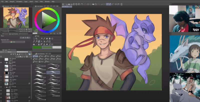
Task: Open the layer blending mode Normal dropdown
Action: click(10, 52)
